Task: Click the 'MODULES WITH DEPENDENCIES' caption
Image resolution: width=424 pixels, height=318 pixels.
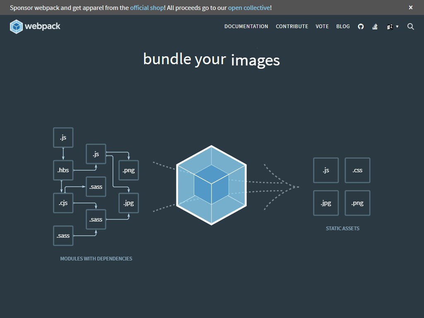Action: (96, 259)
